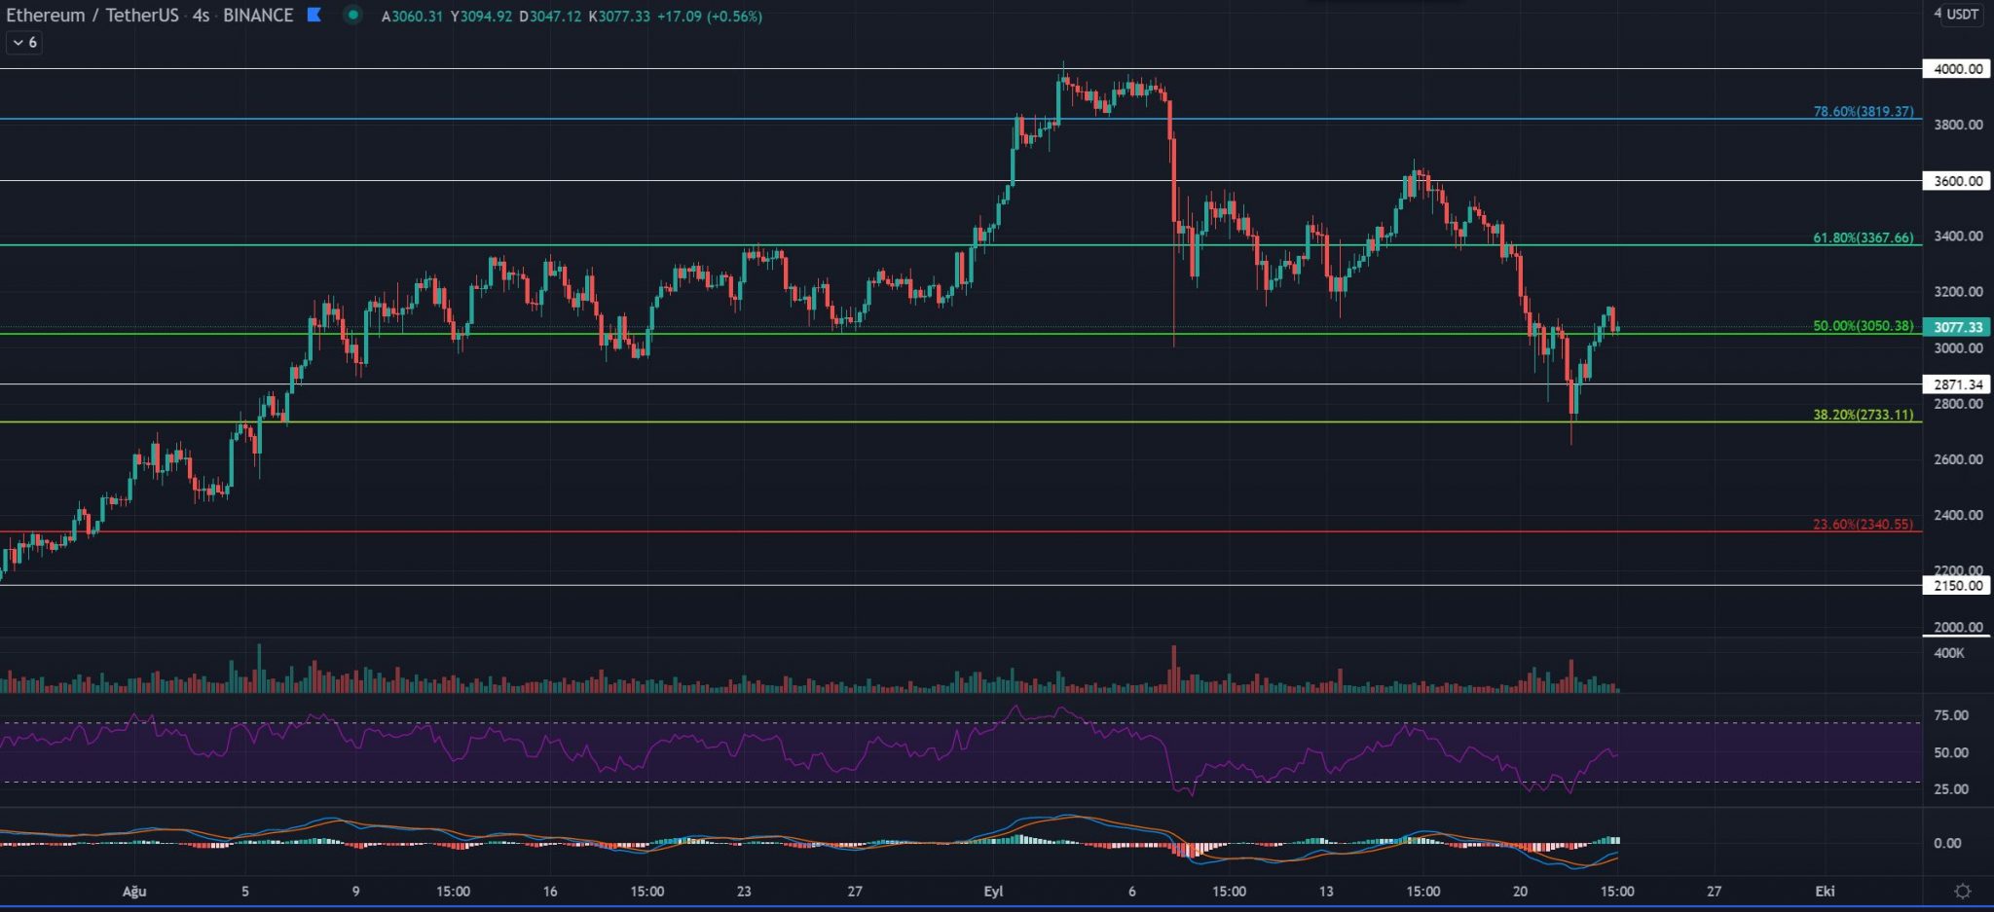Select the 2871.34 horizontal line price label

click(1957, 384)
